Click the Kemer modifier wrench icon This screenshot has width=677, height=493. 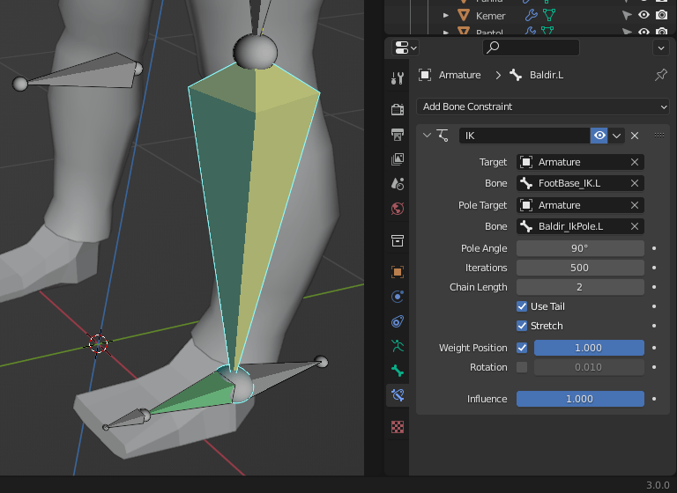tap(531, 16)
